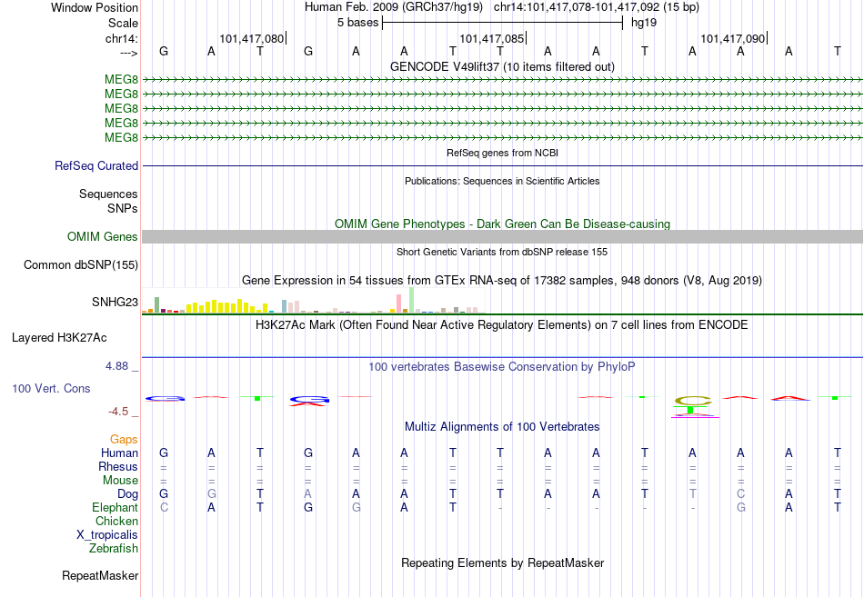
Task: Open Repeating Elements by RepeatMasker title
Action: pos(502,563)
